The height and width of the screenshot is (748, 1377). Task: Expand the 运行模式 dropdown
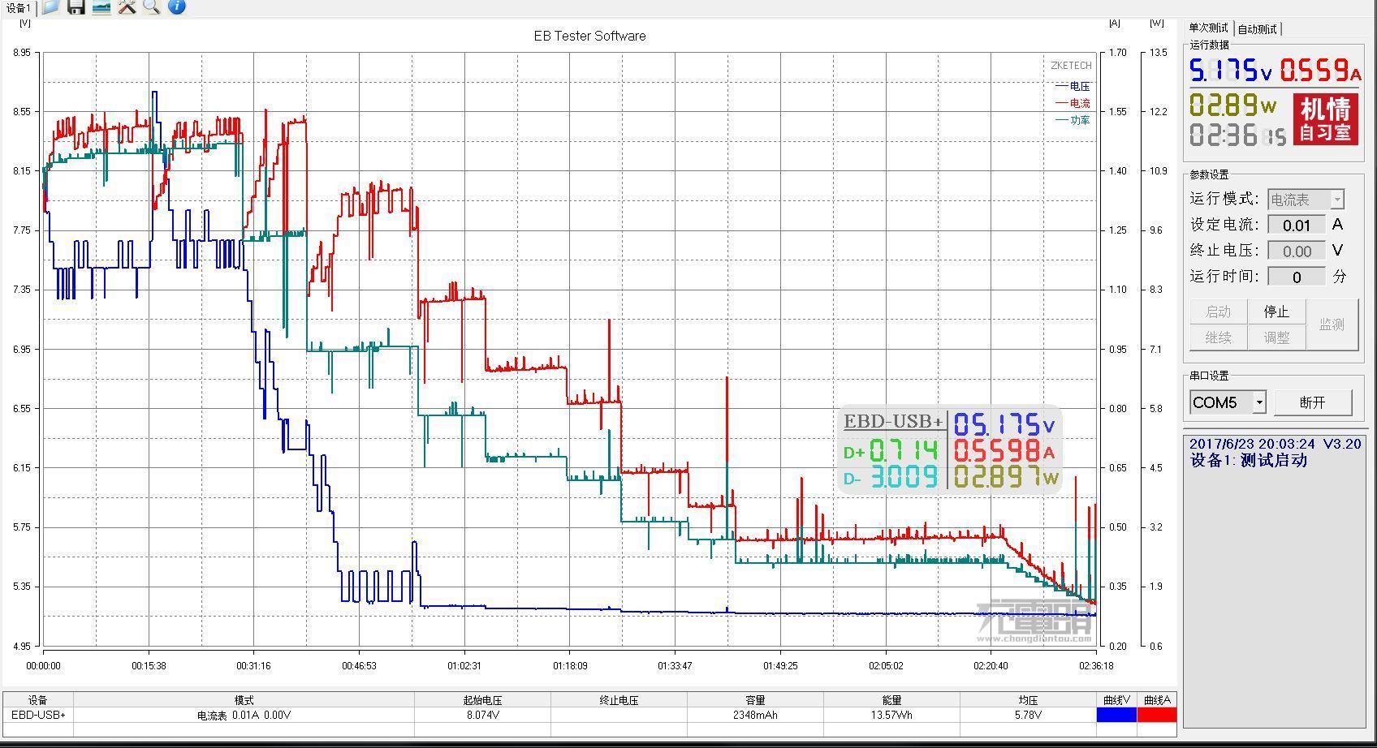1337,200
